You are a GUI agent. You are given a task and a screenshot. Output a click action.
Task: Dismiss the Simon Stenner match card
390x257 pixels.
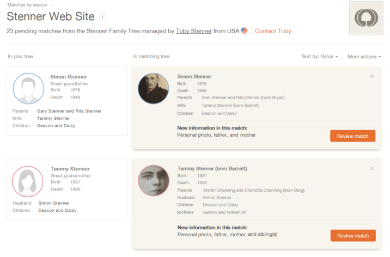[x=371, y=76]
